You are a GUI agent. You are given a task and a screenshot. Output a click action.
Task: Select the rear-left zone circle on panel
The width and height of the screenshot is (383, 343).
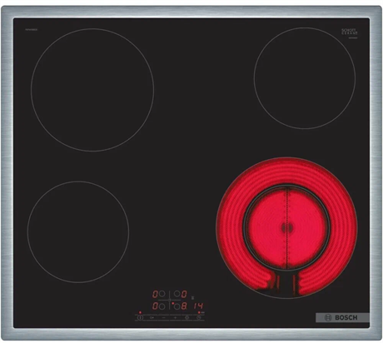point(162,294)
